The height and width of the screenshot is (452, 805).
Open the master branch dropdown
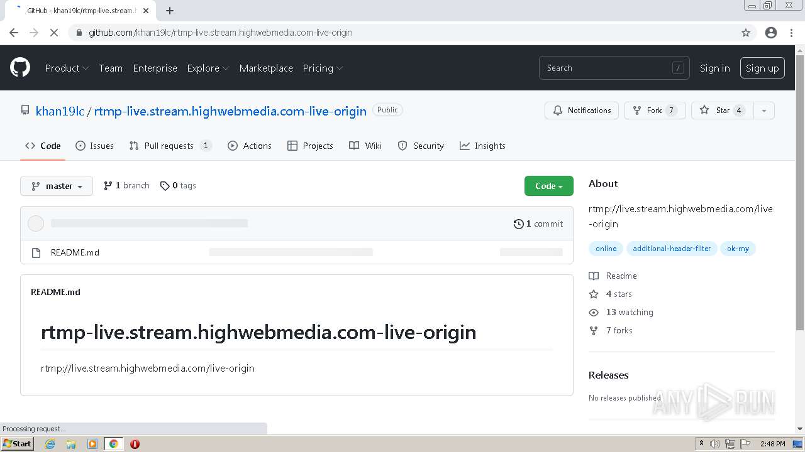point(57,186)
